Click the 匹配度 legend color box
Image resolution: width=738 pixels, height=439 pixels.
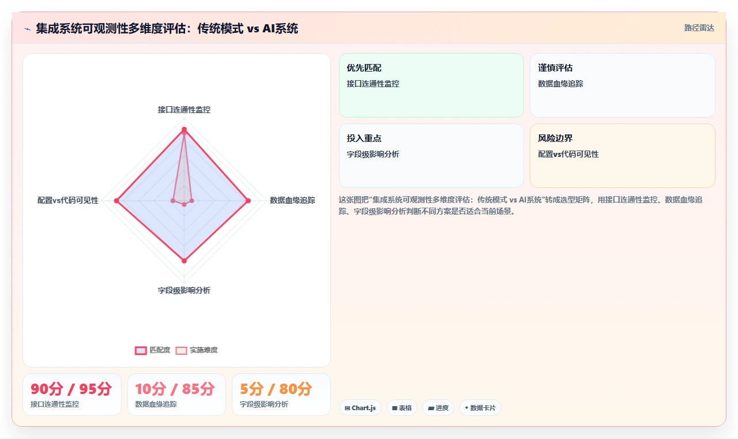click(x=141, y=350)
